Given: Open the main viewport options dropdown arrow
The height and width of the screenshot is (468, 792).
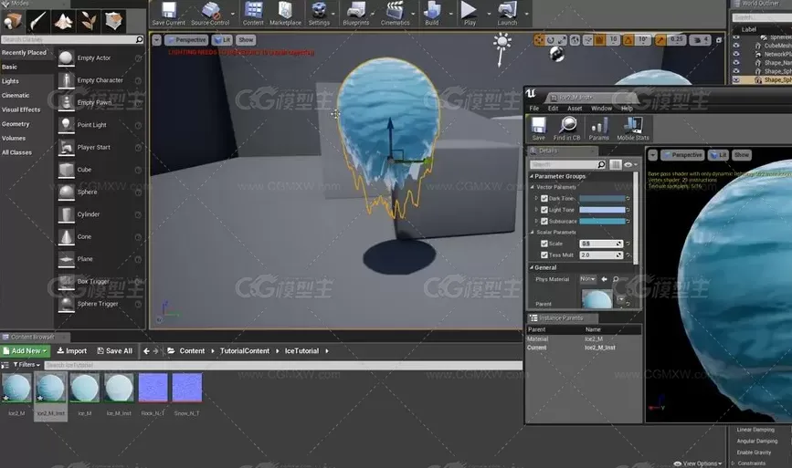Looking at the screenshot, I should pyautogui.click(x=156, y=40).
